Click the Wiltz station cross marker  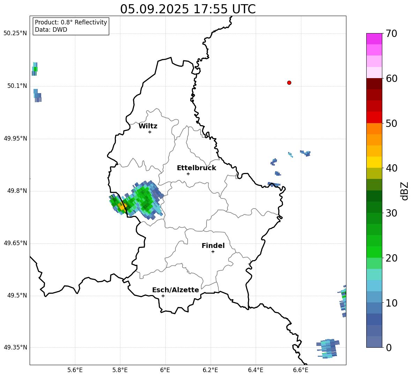pos(150,132)
